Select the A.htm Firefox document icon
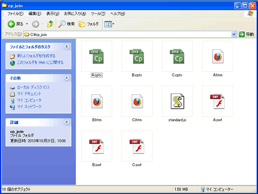The image size is (258, 194). coord(218,56)
